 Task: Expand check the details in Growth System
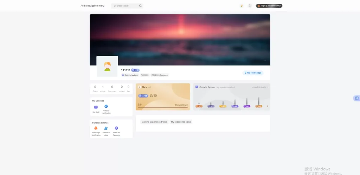point(260,87)
